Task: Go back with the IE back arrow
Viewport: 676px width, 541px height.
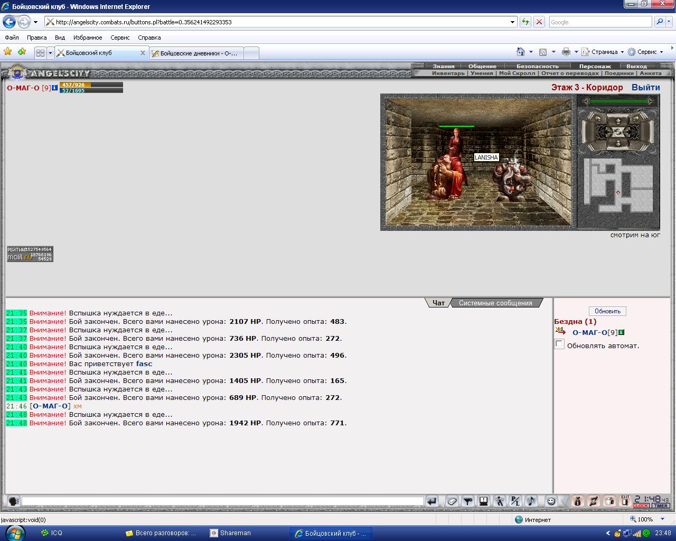Action: point(9,22)
